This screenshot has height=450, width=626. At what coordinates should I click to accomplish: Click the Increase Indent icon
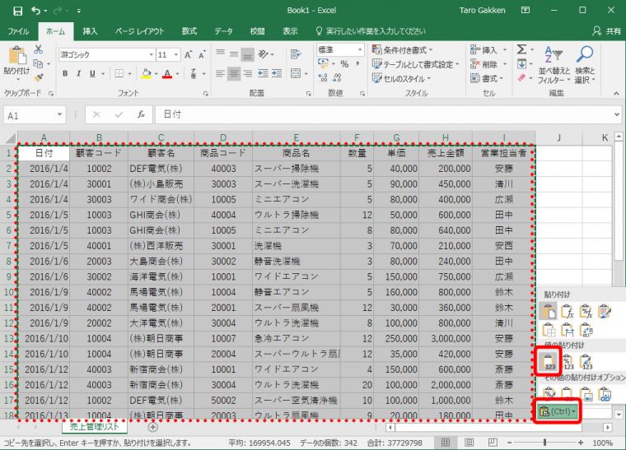click(x=277, y=73)
